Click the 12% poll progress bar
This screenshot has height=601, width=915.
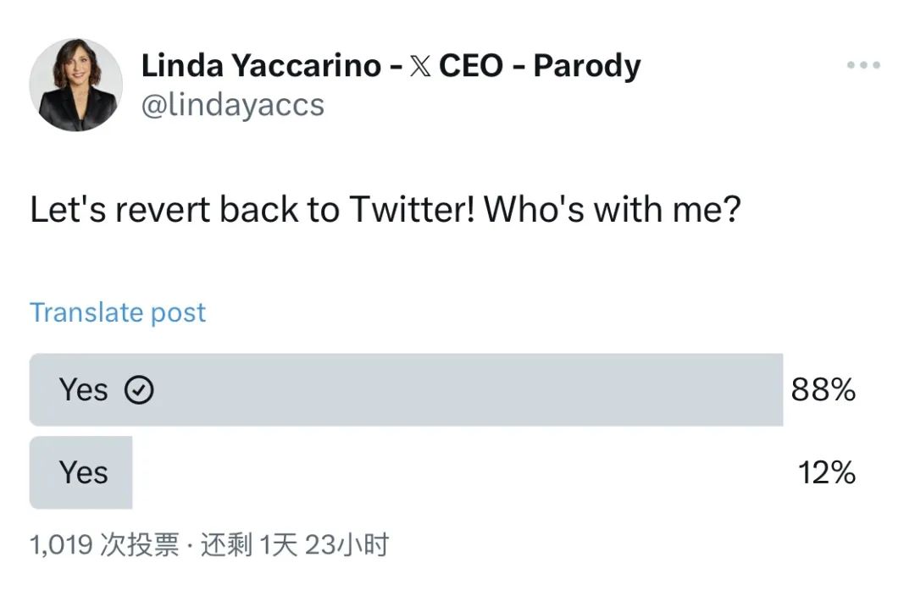point(80,472)
